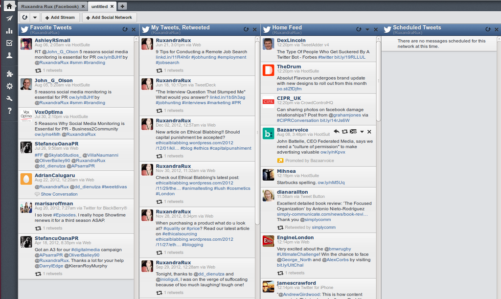Reply to the Bazaarvoice tweet
The image size is (501, 299).
coord(337,131)
